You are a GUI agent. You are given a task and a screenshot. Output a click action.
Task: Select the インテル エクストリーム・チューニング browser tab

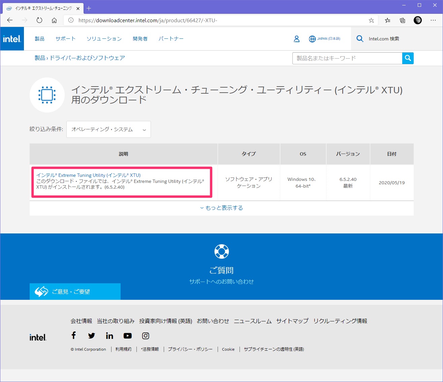(x=43, y=8)
